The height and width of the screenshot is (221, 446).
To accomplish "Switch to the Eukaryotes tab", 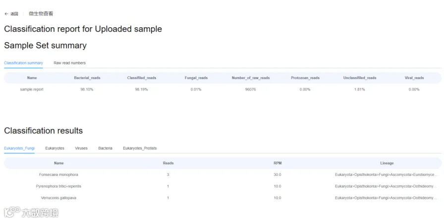I will [x=55, y=148].
